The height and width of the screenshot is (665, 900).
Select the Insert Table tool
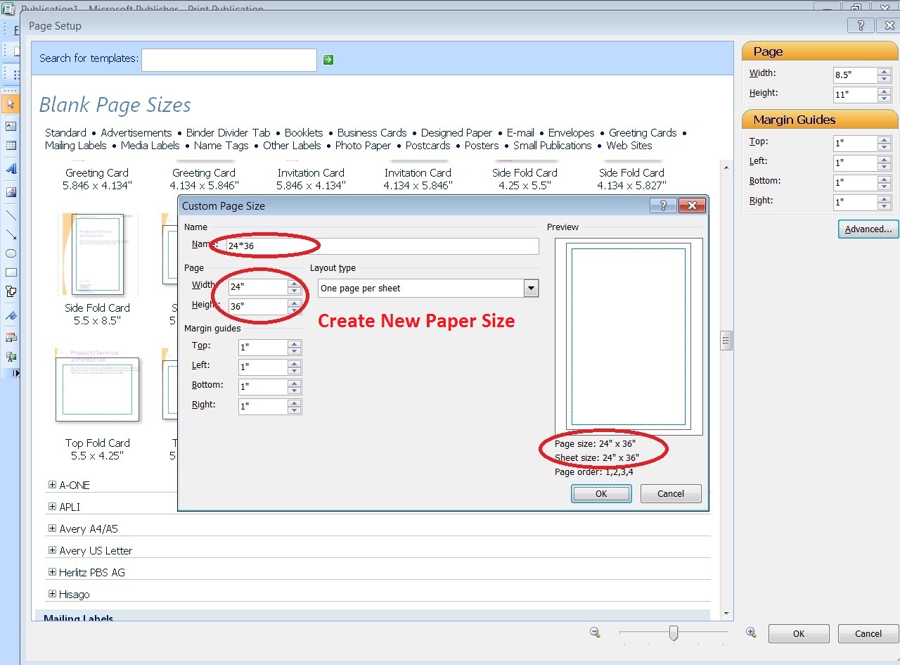coord(11,146)
